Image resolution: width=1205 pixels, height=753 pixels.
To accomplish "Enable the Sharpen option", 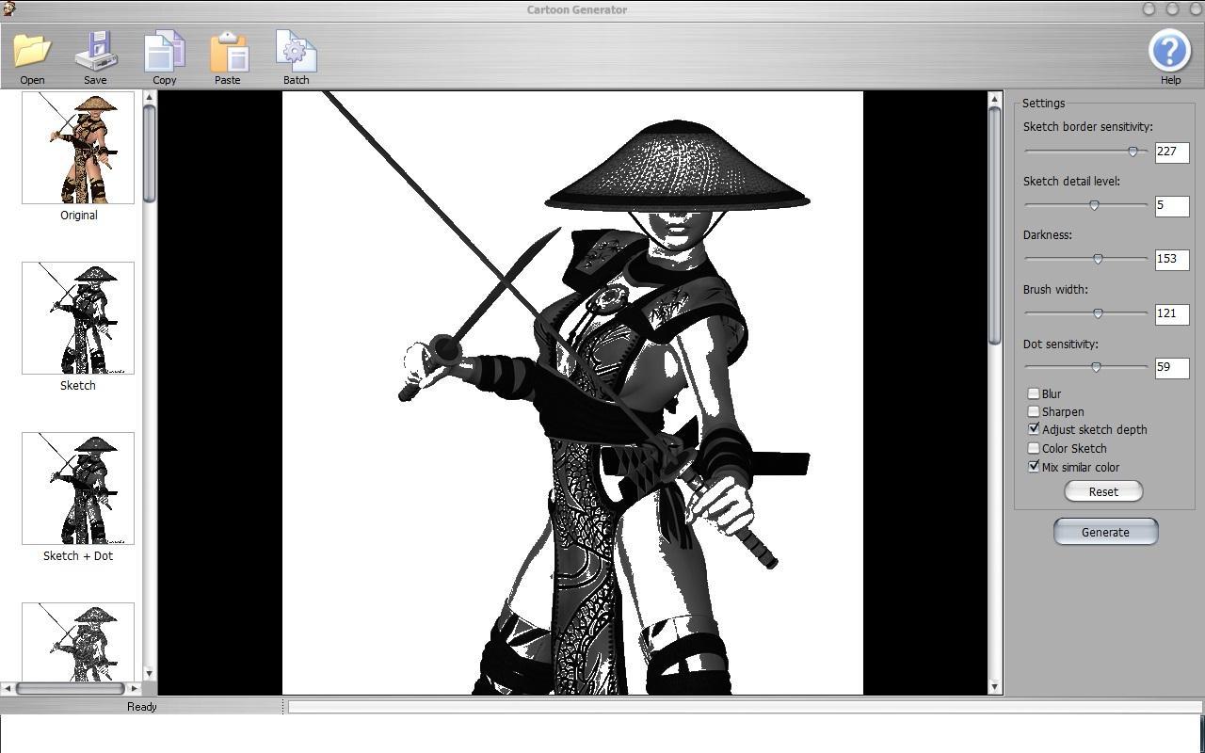I will pos(1033,411).
